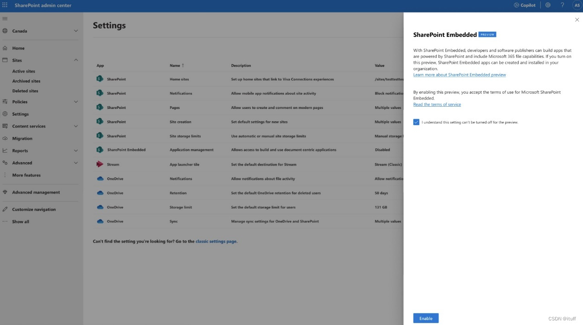Click the Reports chart icon

pyautogui.click(x=5, y=150)
